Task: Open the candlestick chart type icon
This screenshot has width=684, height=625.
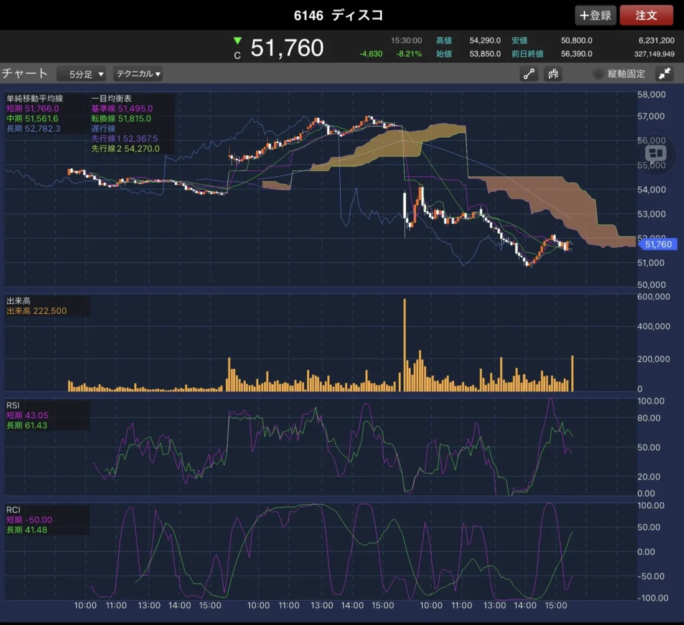Action: [553, 74]
